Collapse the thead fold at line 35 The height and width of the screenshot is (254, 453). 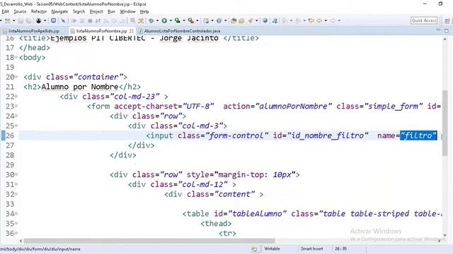(x=16, y=224)
